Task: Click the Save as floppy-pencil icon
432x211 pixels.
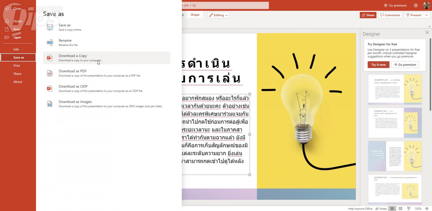Action: (x=50, y=27)
